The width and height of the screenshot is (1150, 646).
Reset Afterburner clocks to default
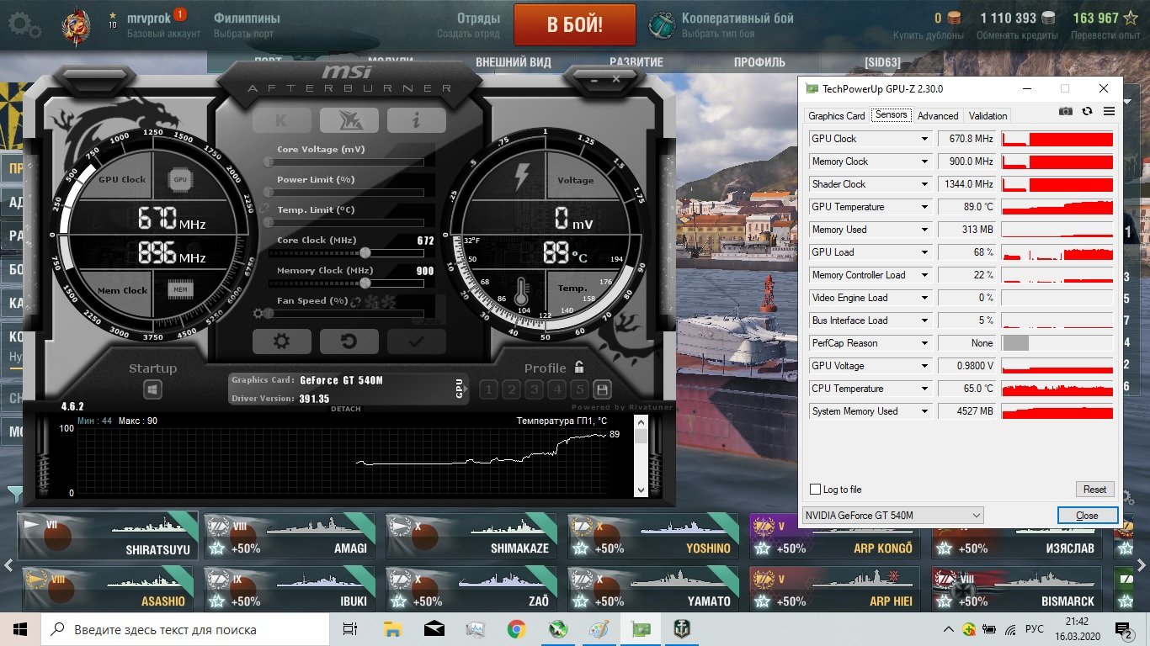(349, 341)
